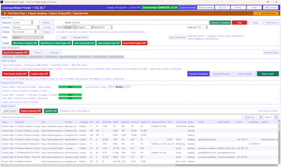
Task: Open the Help menu item
Action: (254, 7)
